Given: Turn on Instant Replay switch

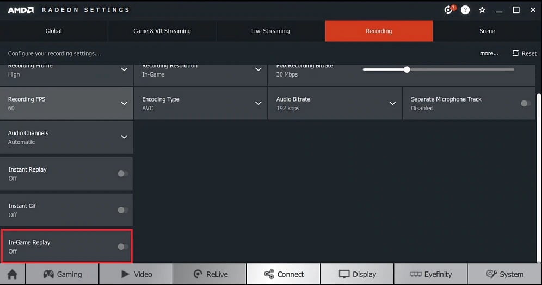Looking at the screenshot, I should [122, 174].
